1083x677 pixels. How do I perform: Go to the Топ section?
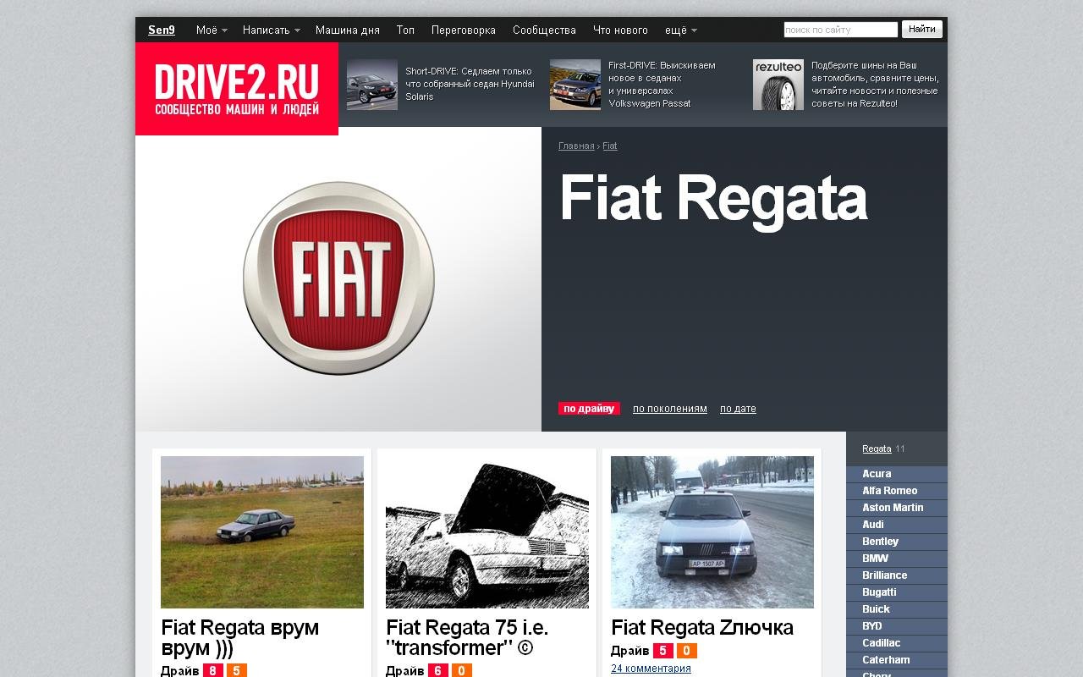[x=405, y=30]
